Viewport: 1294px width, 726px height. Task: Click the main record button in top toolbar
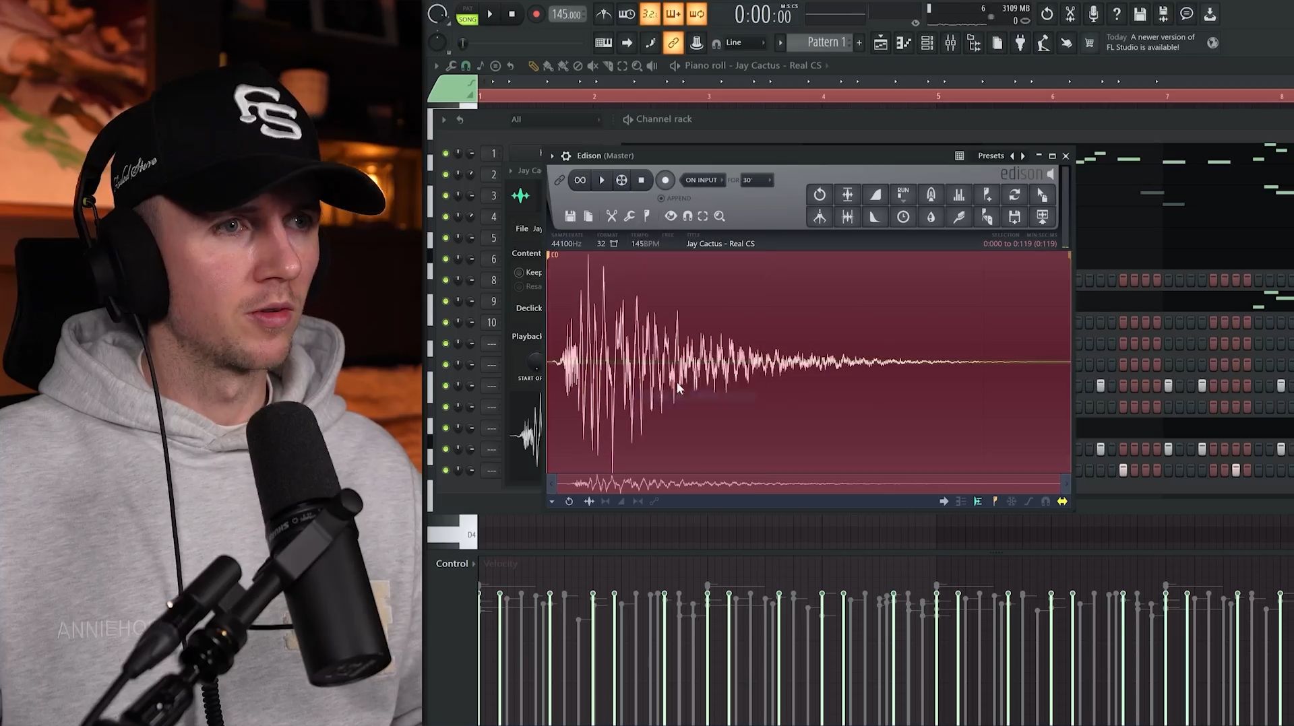(x=536, y=14)
